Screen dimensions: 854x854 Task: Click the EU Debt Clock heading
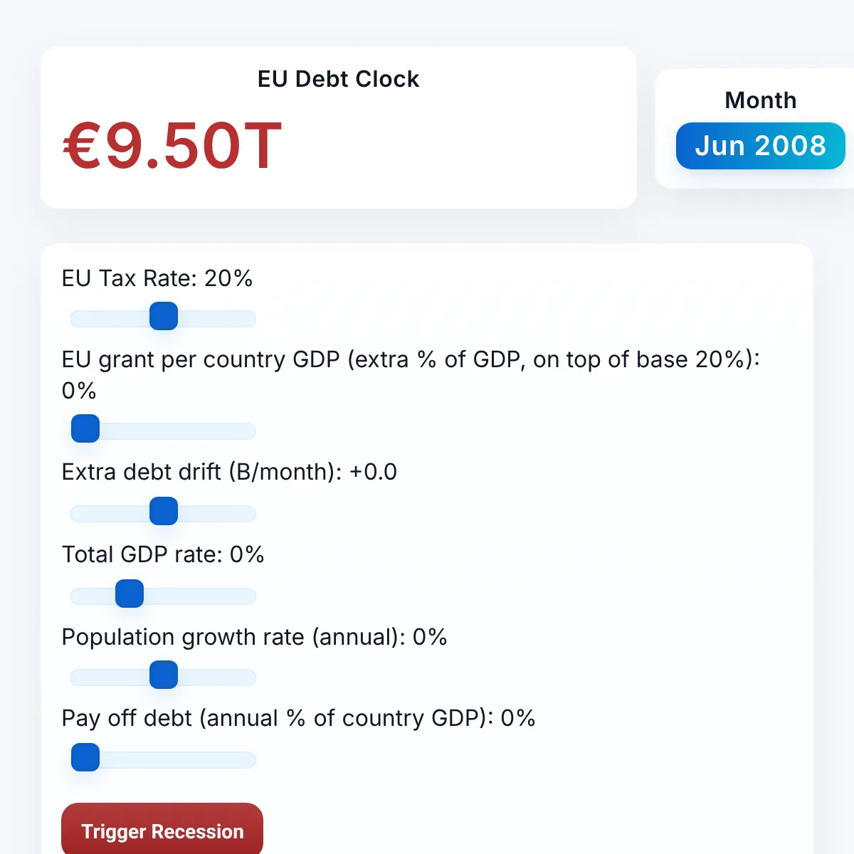(x=338, y=79)
